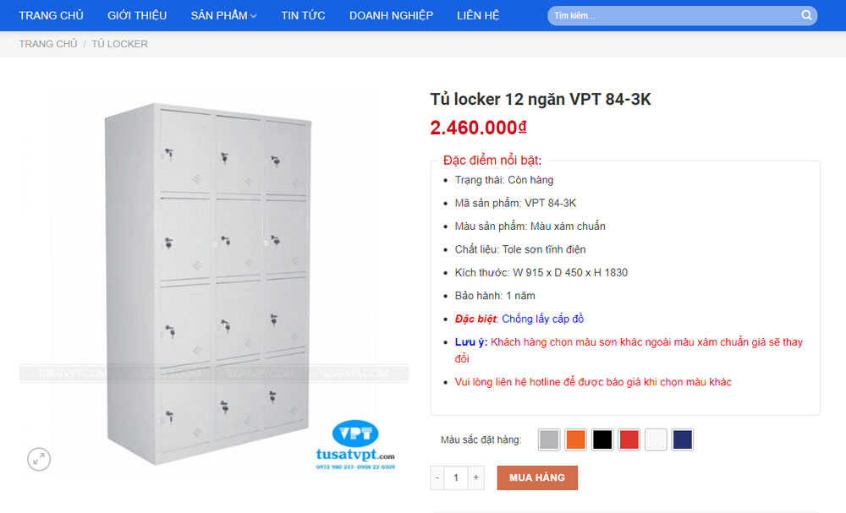Viewport: 846px width, 513px height.
Task: Click the search magnifier icon
Action: point(806,15)
